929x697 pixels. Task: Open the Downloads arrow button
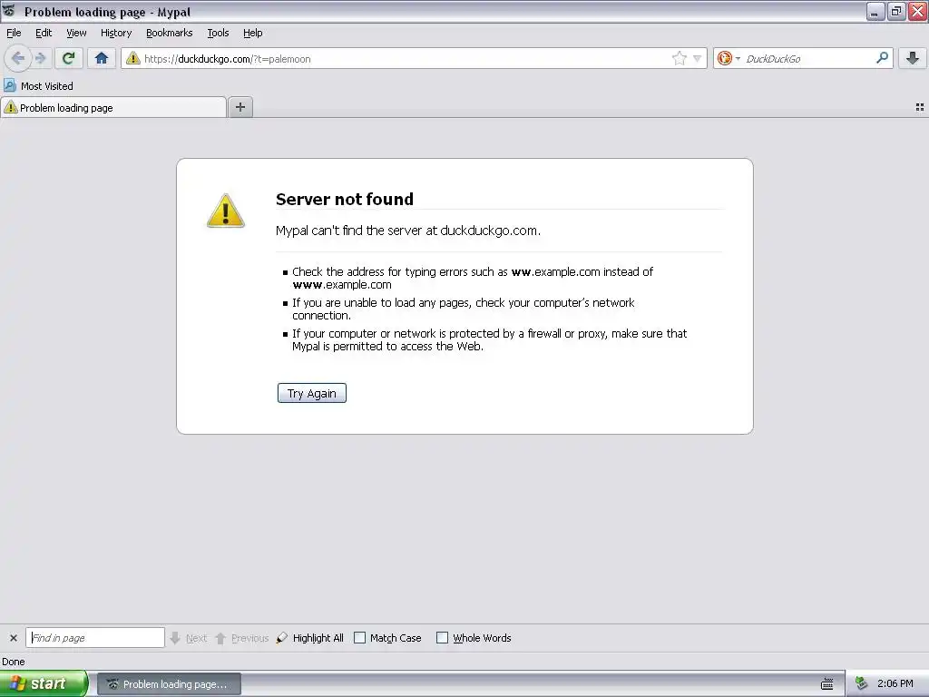pyautogui.click(x=913, y=58)
